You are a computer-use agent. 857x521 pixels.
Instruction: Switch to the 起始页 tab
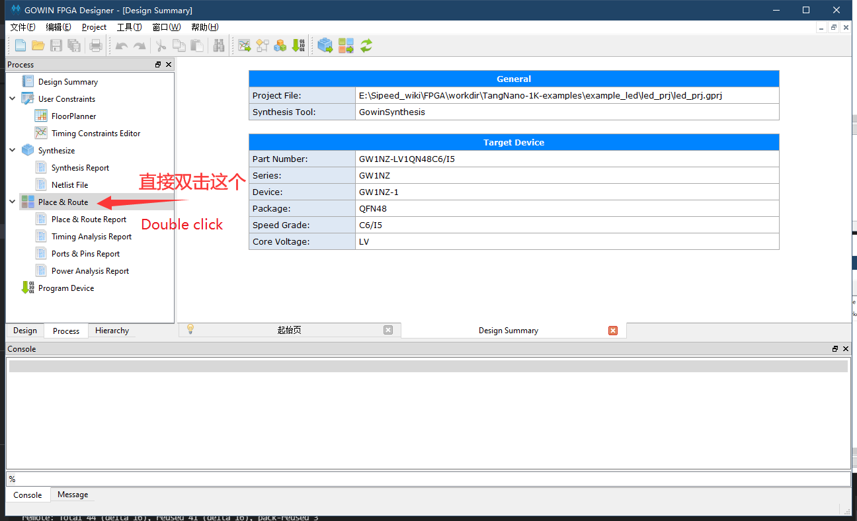pyautogui.click(x=290, y=330)
